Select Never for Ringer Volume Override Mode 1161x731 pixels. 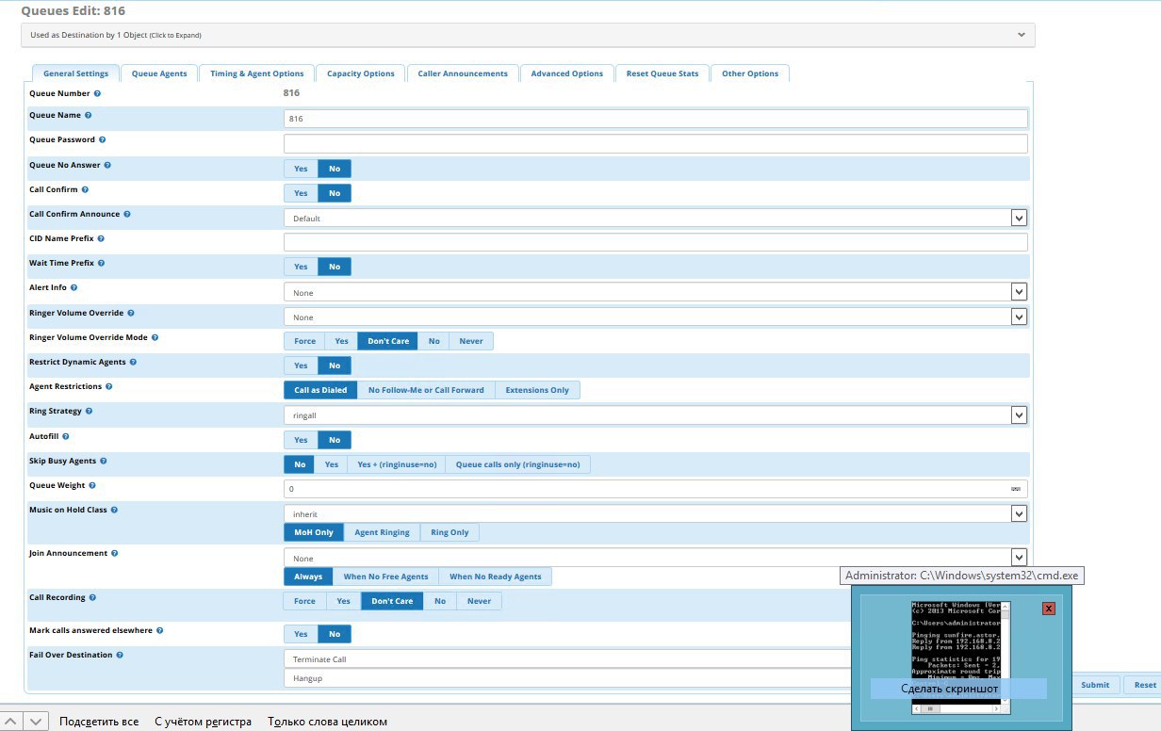coord(471,341)
